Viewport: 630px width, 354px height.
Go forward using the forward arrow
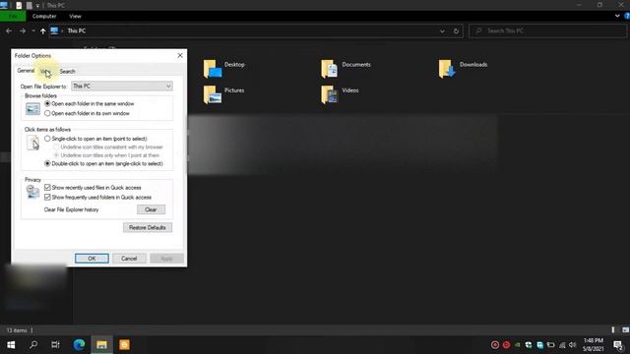[x=23, y=30]
